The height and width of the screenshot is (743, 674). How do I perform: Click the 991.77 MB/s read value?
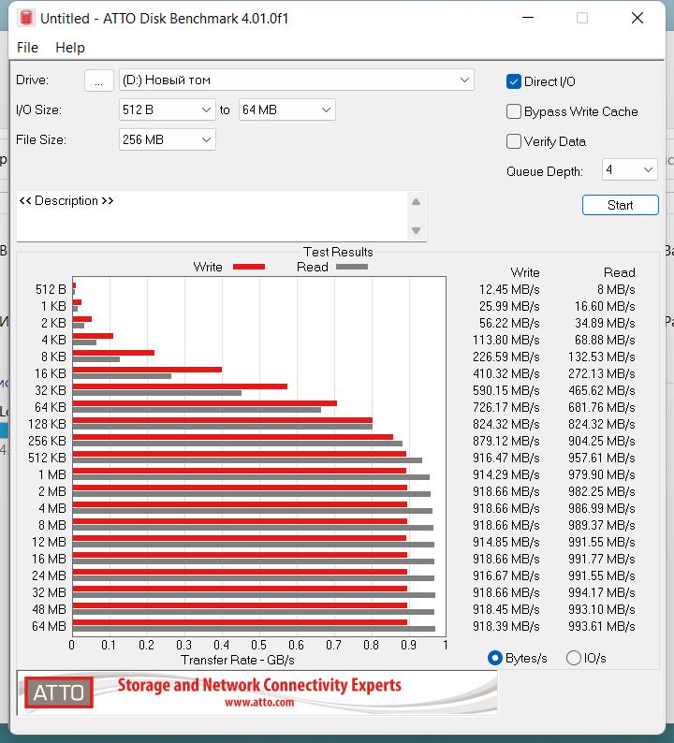tap(602, 559)
